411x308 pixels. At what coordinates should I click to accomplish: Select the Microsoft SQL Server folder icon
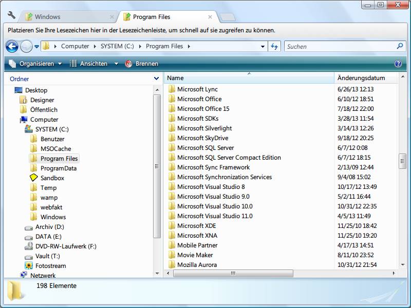pyautogui.click(x=172, y=147)
